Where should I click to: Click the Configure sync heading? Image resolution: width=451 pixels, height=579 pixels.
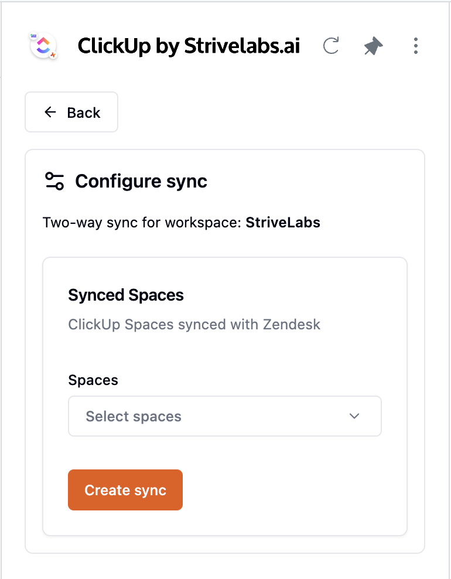click(x=141, y=182)
